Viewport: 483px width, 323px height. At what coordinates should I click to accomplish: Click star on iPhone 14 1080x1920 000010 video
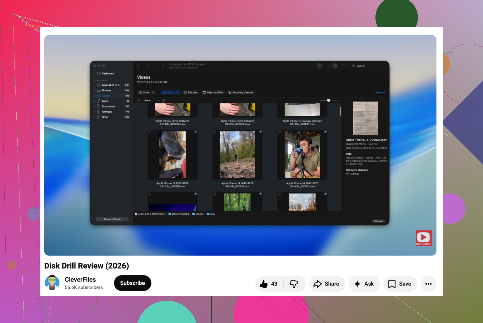pos(196,132)
